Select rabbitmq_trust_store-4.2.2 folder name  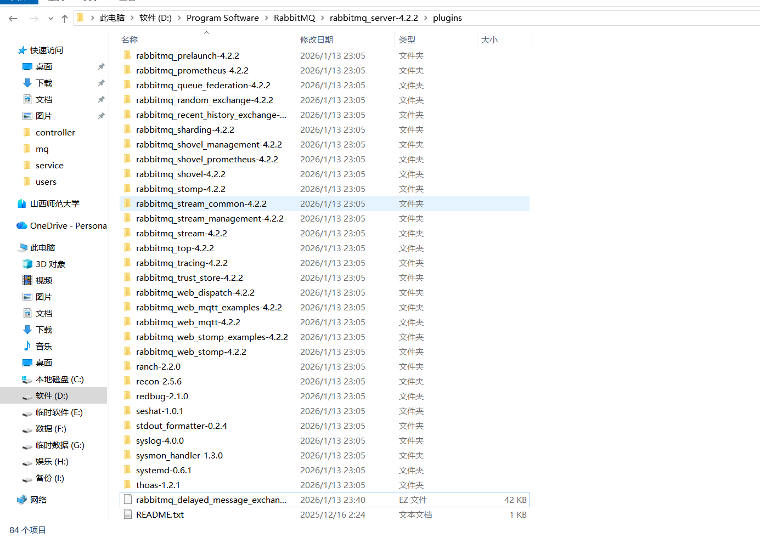(189, 278)
